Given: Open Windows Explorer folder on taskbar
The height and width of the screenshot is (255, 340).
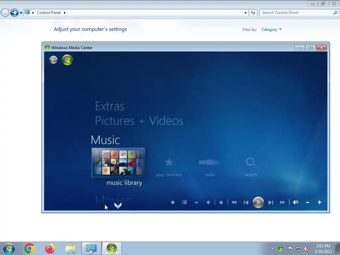Looking at the screenshot, I should 71,249.
